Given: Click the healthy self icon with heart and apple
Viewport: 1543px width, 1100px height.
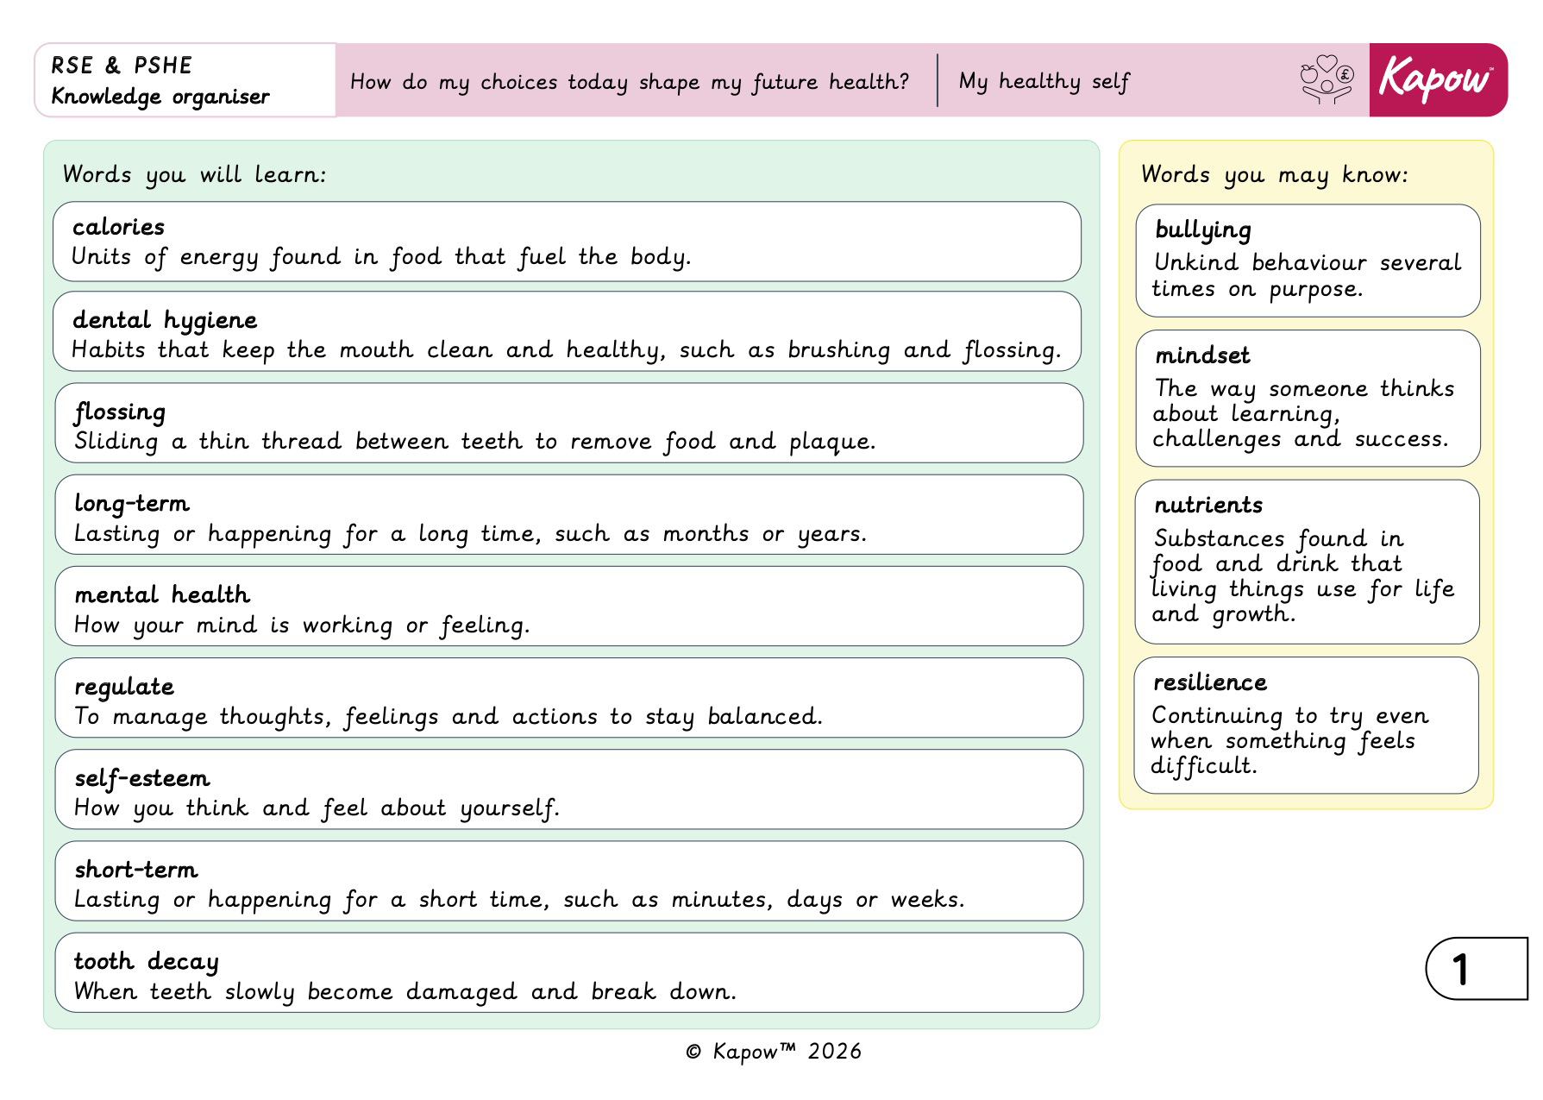Looking at the screenshot, I should [x=1327, y=80].
